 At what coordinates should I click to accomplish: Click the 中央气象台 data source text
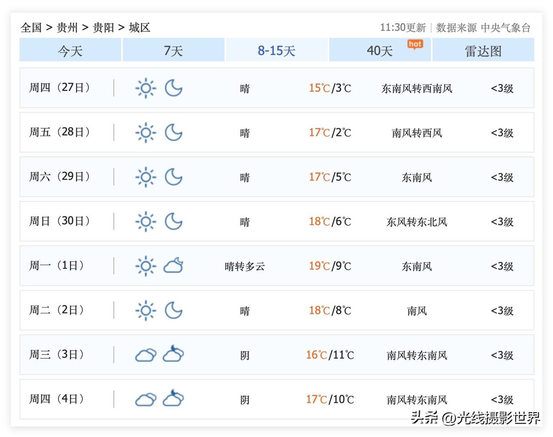point(505,28)
